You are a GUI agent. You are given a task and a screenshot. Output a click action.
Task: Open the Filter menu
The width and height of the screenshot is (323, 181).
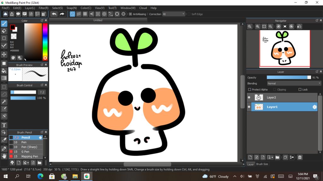click(44, 8)
